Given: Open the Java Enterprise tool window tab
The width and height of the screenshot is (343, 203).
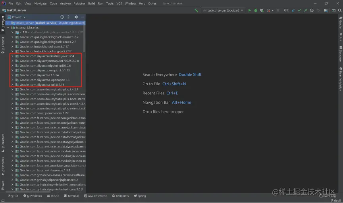Looking at the screenshot, I should pos(96,196).
